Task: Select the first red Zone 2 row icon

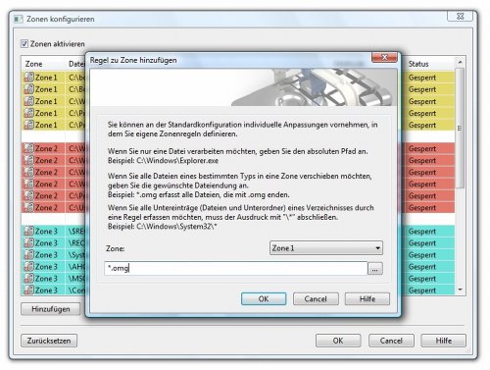Action: click(28, 148)
